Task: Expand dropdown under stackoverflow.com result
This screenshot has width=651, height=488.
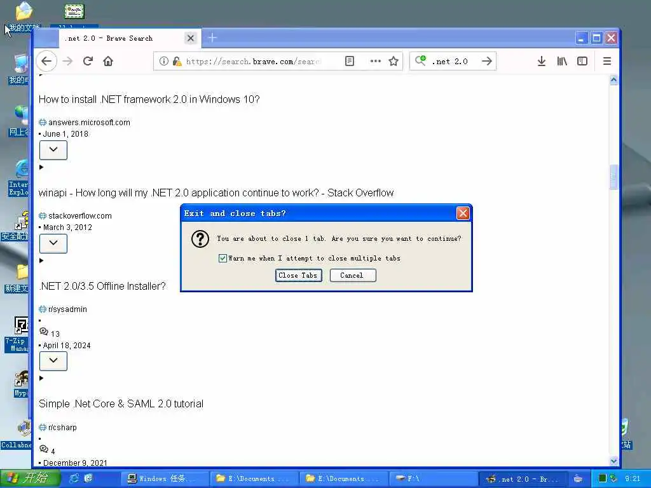Action: pos(53,243)
